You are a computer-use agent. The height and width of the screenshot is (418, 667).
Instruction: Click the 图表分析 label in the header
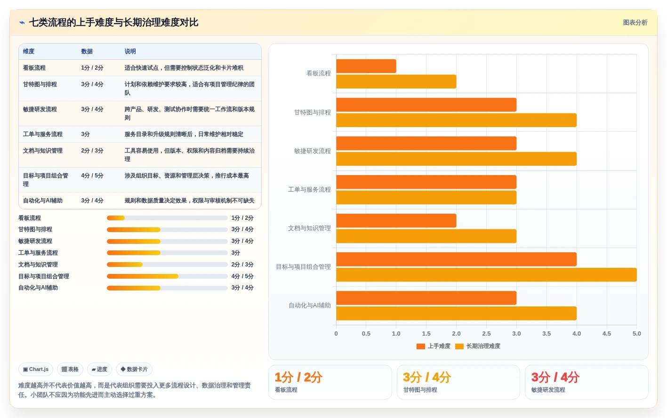(635, 23)
